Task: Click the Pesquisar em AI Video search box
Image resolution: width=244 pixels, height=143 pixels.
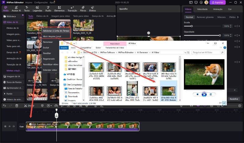Action: click(x=208, y=53)
